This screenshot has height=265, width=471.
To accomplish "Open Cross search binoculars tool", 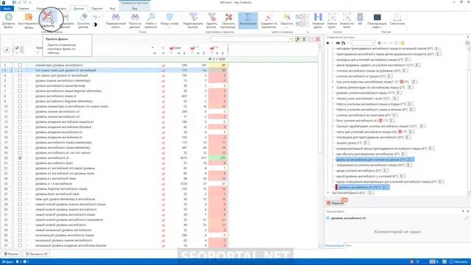I will [x=116, y=17].
